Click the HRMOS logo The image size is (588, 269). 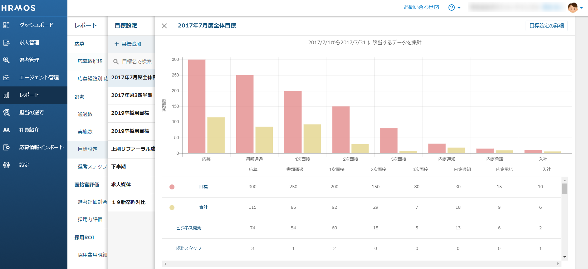click(18, 8)
